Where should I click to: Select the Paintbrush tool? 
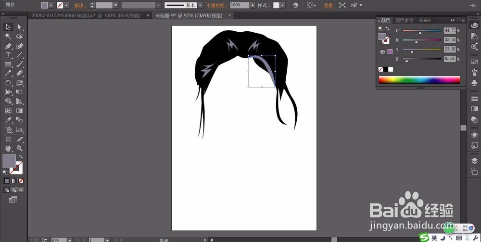[x=20, y=64]
